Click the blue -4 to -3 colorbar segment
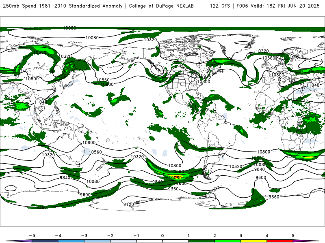Screen dimensions: 325x243 coord(71,241)
